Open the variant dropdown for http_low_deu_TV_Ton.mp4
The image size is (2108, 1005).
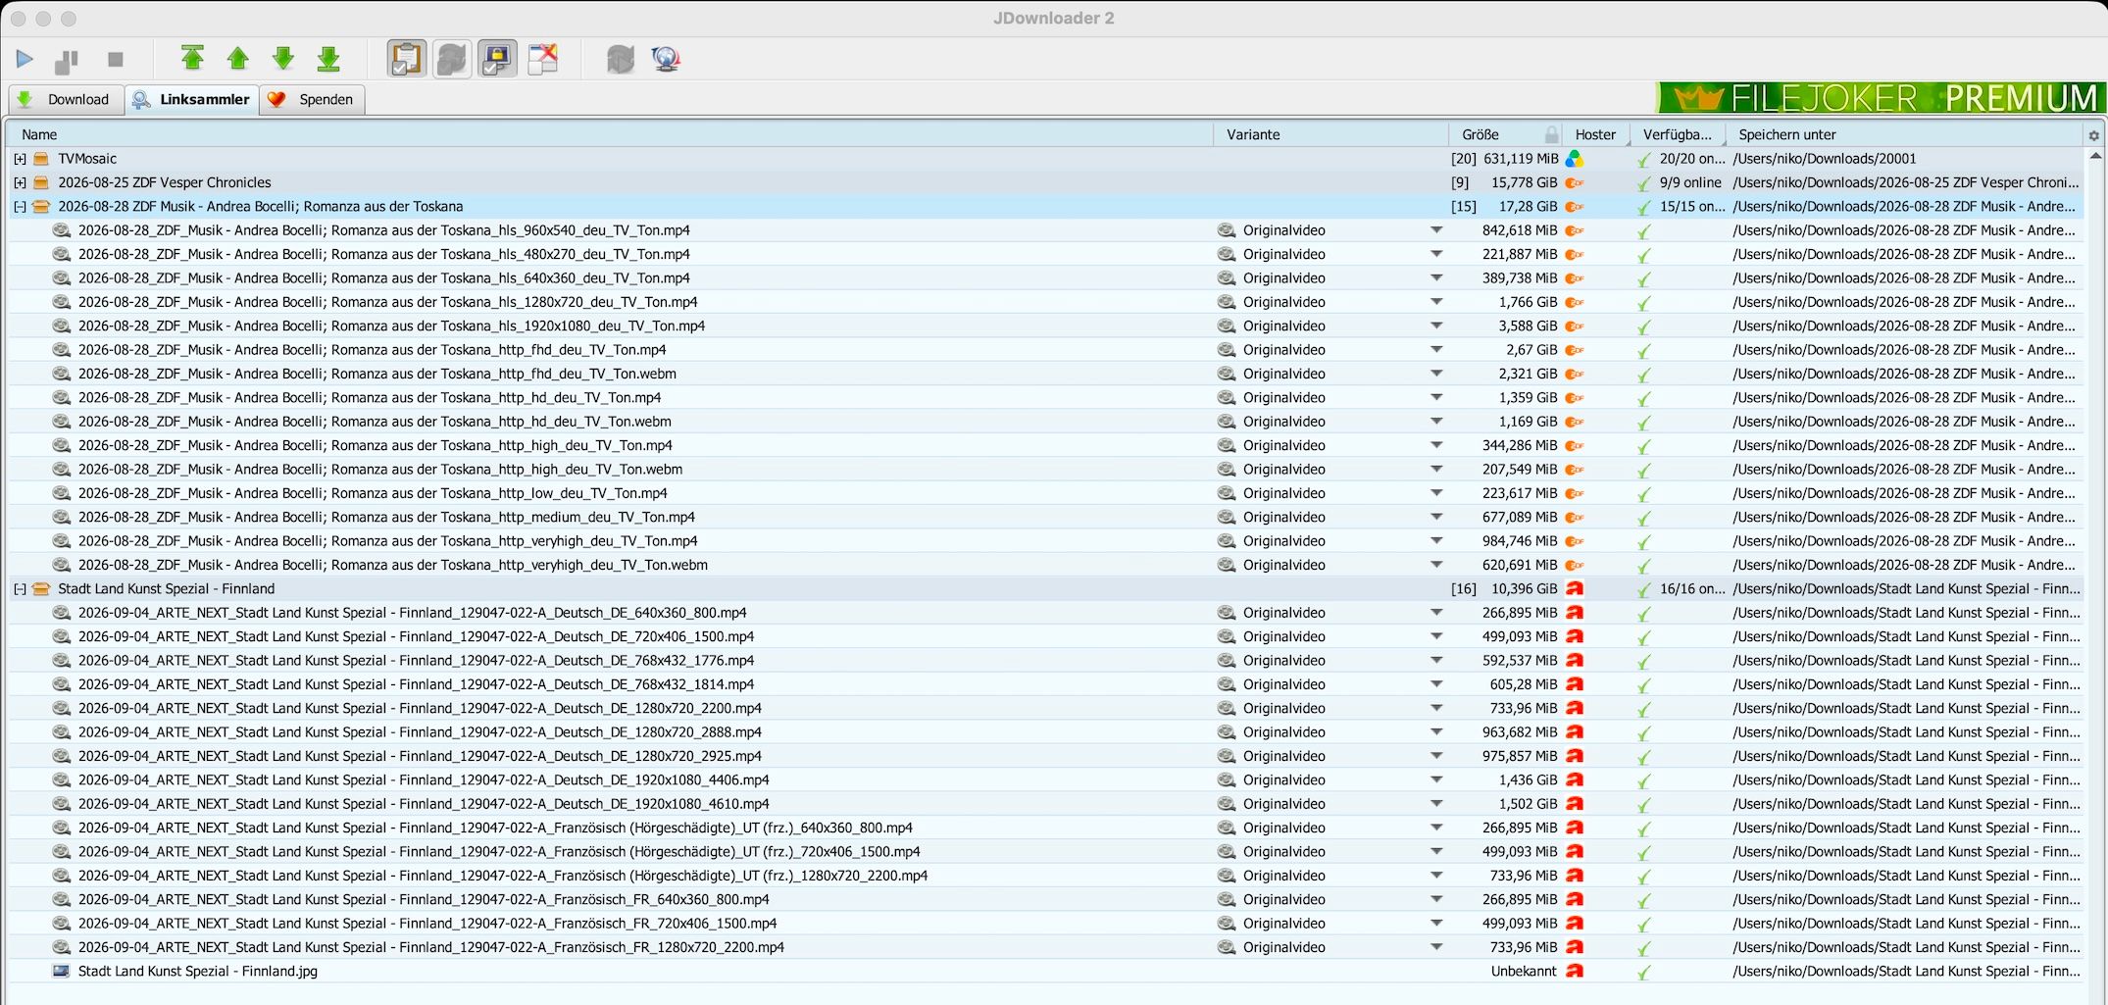1436,493
